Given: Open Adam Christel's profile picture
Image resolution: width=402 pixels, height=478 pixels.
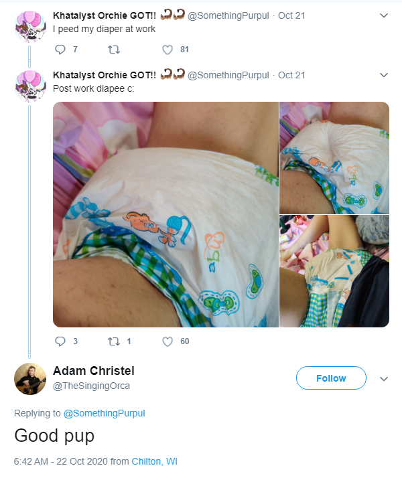Looking at the screenshot, I should pos(30,379).
